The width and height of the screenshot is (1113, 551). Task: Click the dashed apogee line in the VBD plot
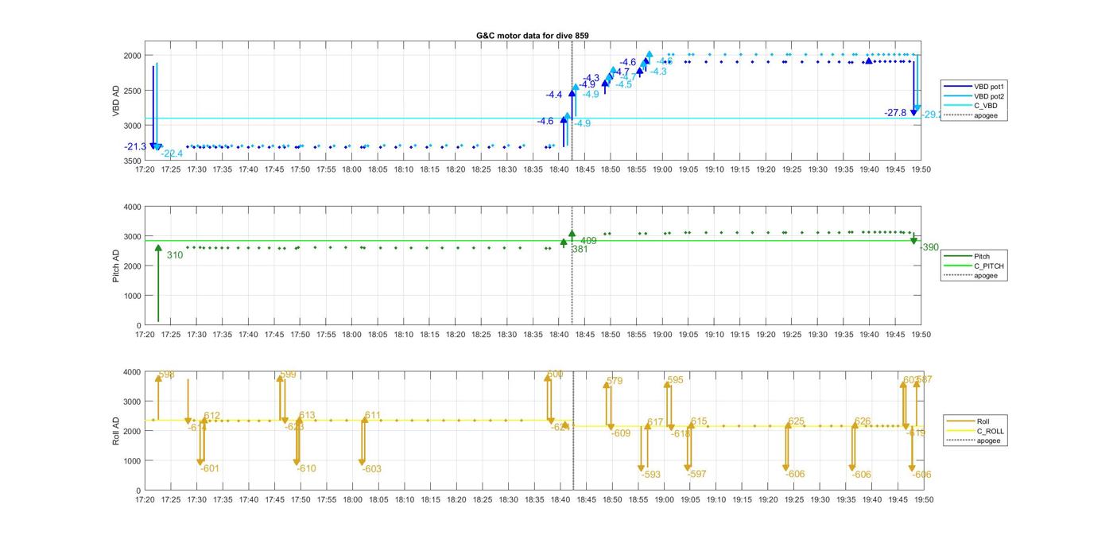pyautogui.click(x=572, y=101)
